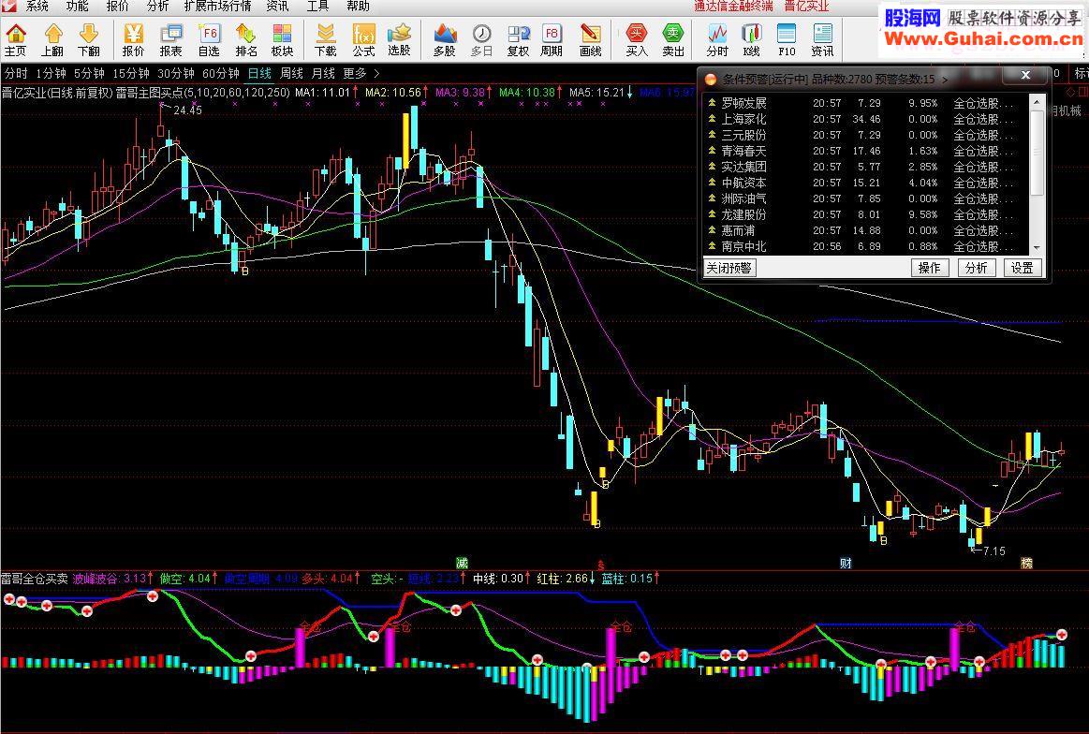
Task: Click the 操作 button in alert dialog
Action: (929, 268)
